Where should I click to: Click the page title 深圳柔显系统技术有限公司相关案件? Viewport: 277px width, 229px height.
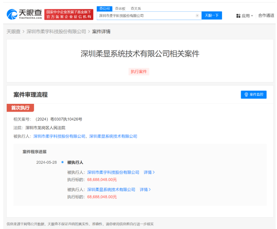tap(140, 54)
